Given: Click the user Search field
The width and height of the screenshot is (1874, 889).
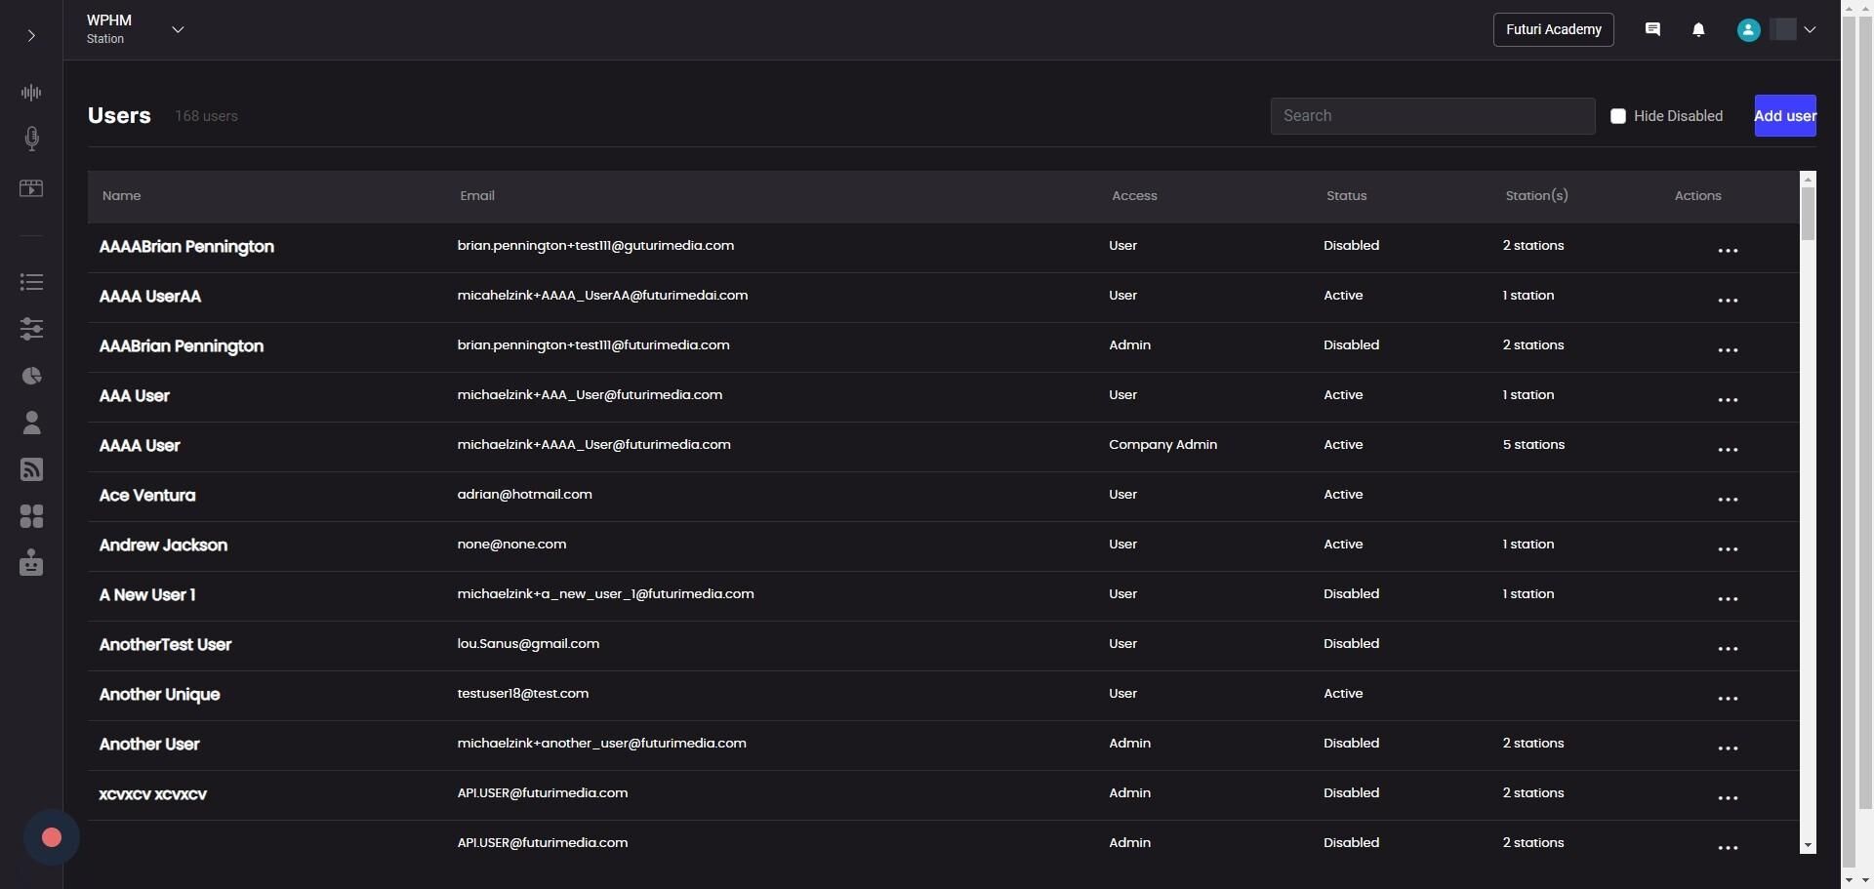Looking at the screenshot, I should coord(1432,116).
